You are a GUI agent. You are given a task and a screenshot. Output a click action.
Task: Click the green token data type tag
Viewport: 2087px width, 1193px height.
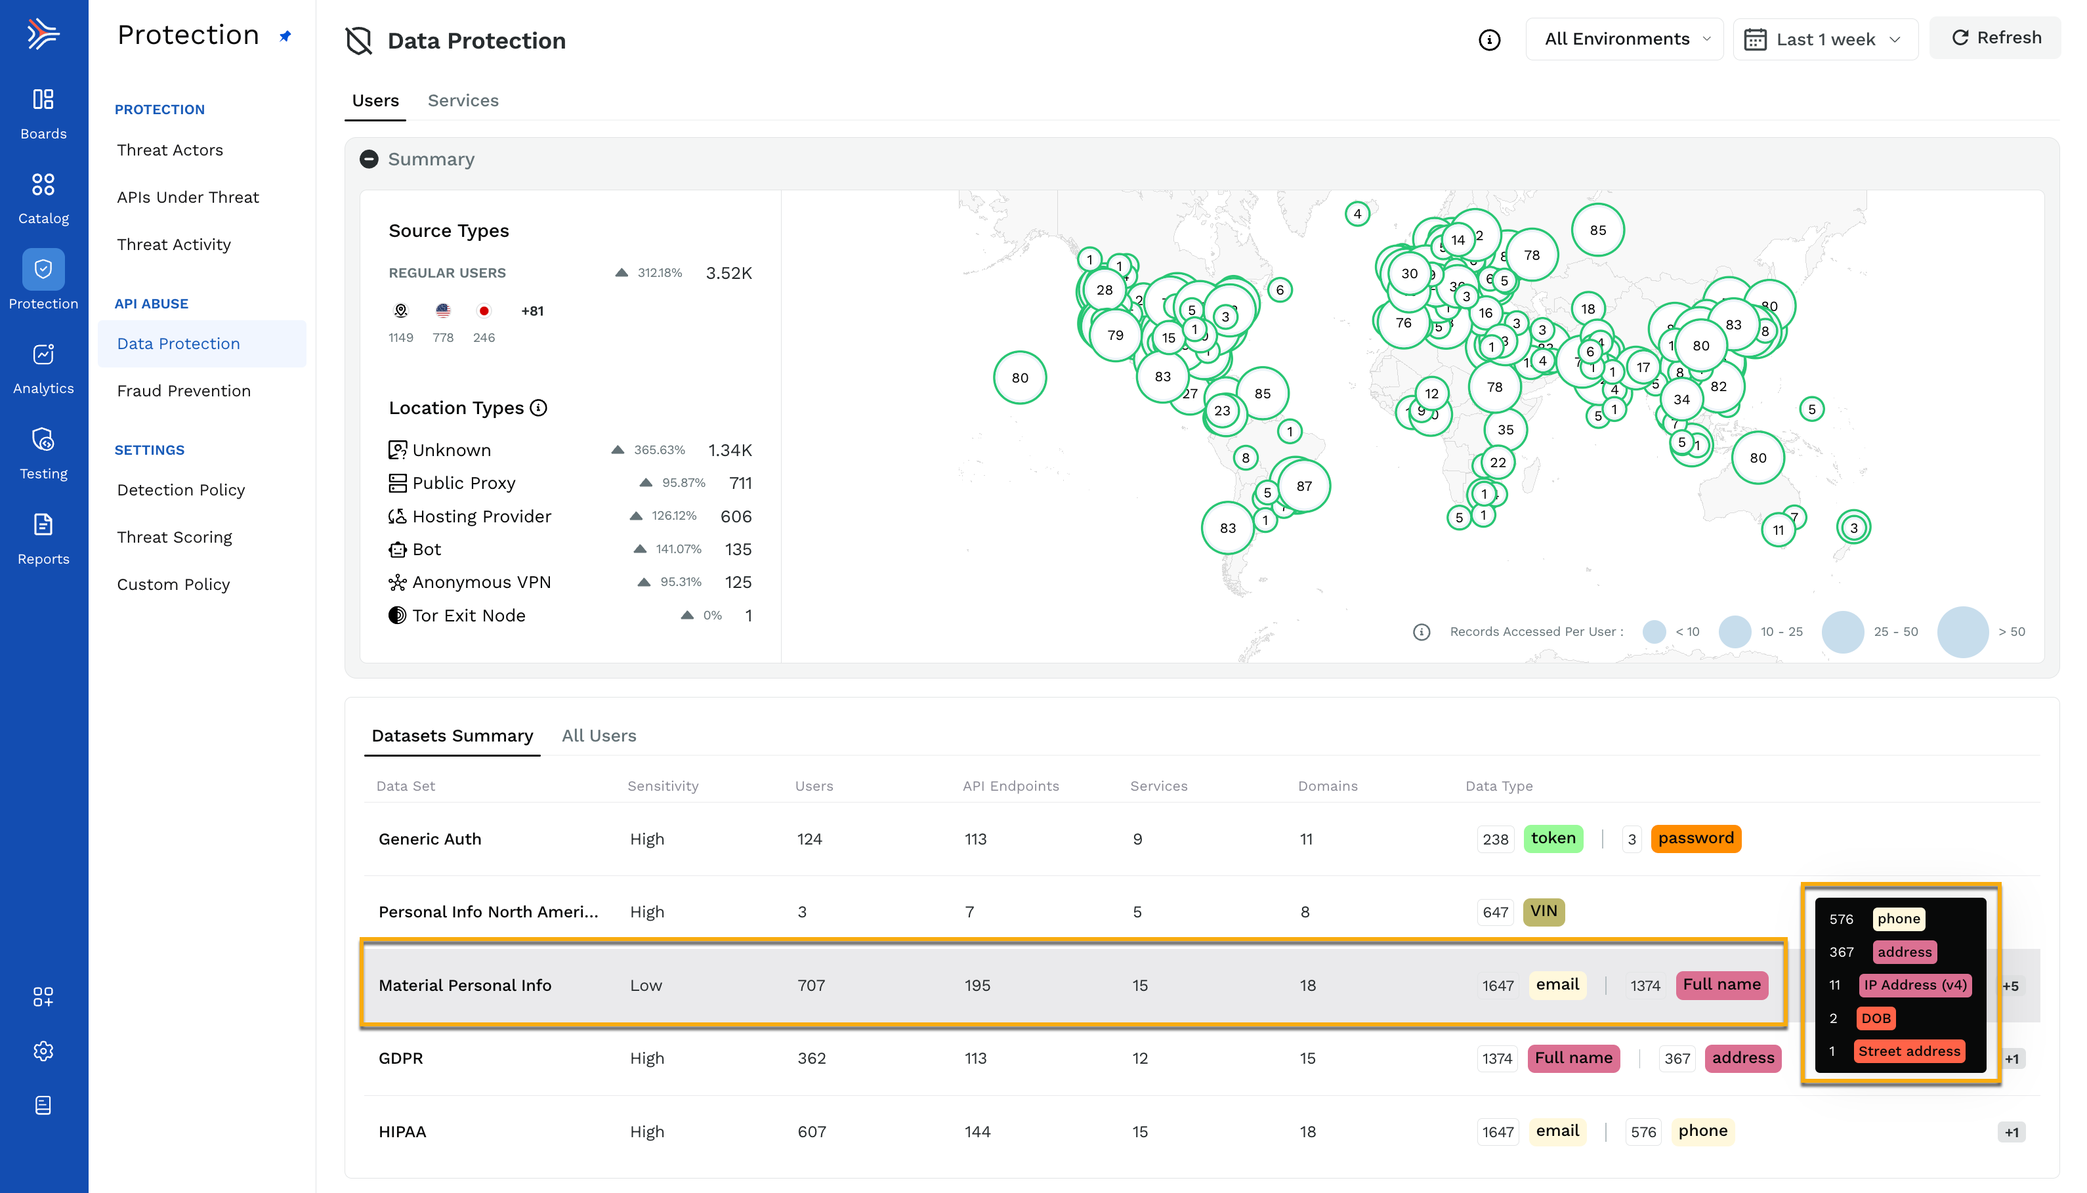click(x=1553, y=838)
